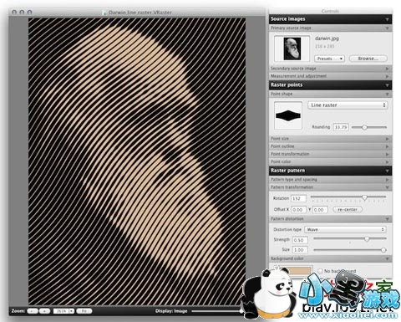Click the Browse... button

coord(368,59)
